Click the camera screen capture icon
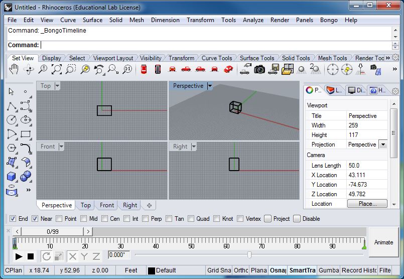The width and height of the screenshot is (404, 279). pyautogui.click(x=259, y=69)
